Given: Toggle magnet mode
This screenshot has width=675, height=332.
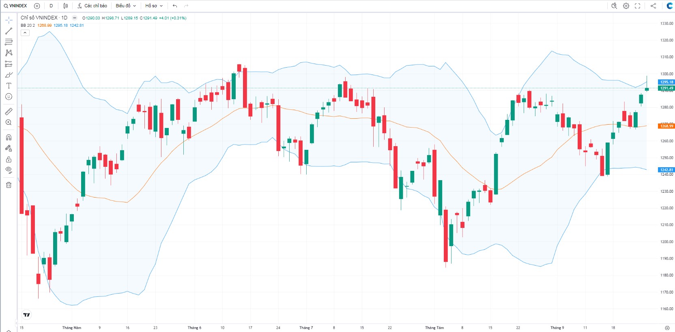Looking at the screenshot, I should pos(9,137).
